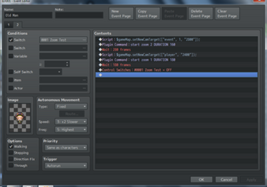Viewport: 267px width, 187px height.
Task: Enable the Actor condition checkbox
Action: pos(11,88)
